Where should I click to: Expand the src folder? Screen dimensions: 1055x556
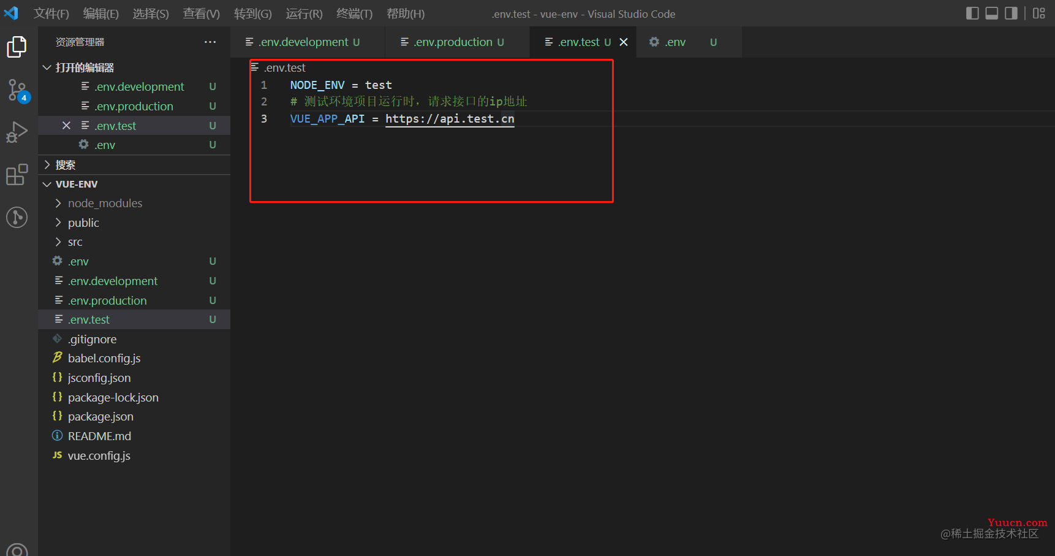tap(58, 242)
